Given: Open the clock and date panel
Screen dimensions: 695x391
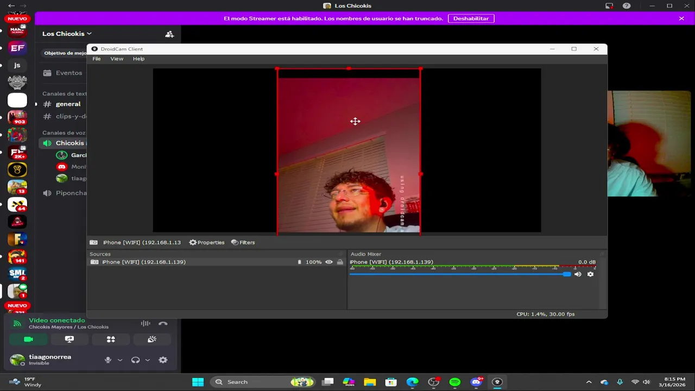Looking at the screenshot, I should [x=672, y=382].
